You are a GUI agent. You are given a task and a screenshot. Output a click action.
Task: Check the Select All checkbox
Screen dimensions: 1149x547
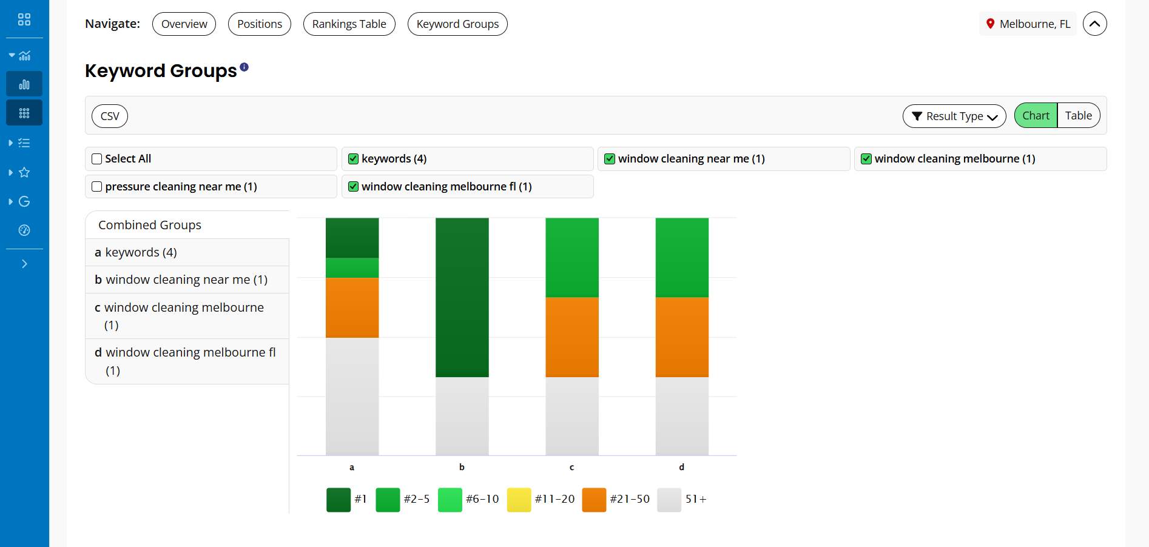coord(97,159)
